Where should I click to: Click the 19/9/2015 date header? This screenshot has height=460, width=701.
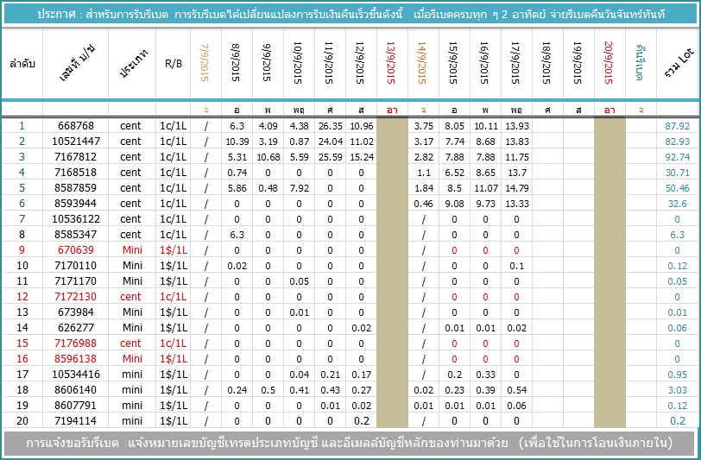coord(578,63)
